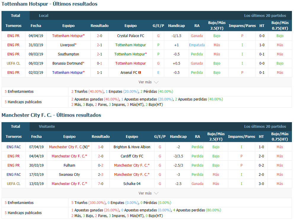The height and width of the screenshot is (220, 294).
Task: Click Resultado column header in Tottenham table
Action: pyautogui.click(x=99, y=26)
